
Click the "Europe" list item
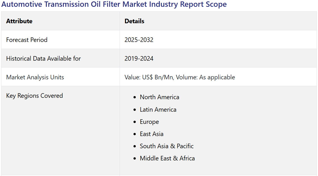coord(149,122)
